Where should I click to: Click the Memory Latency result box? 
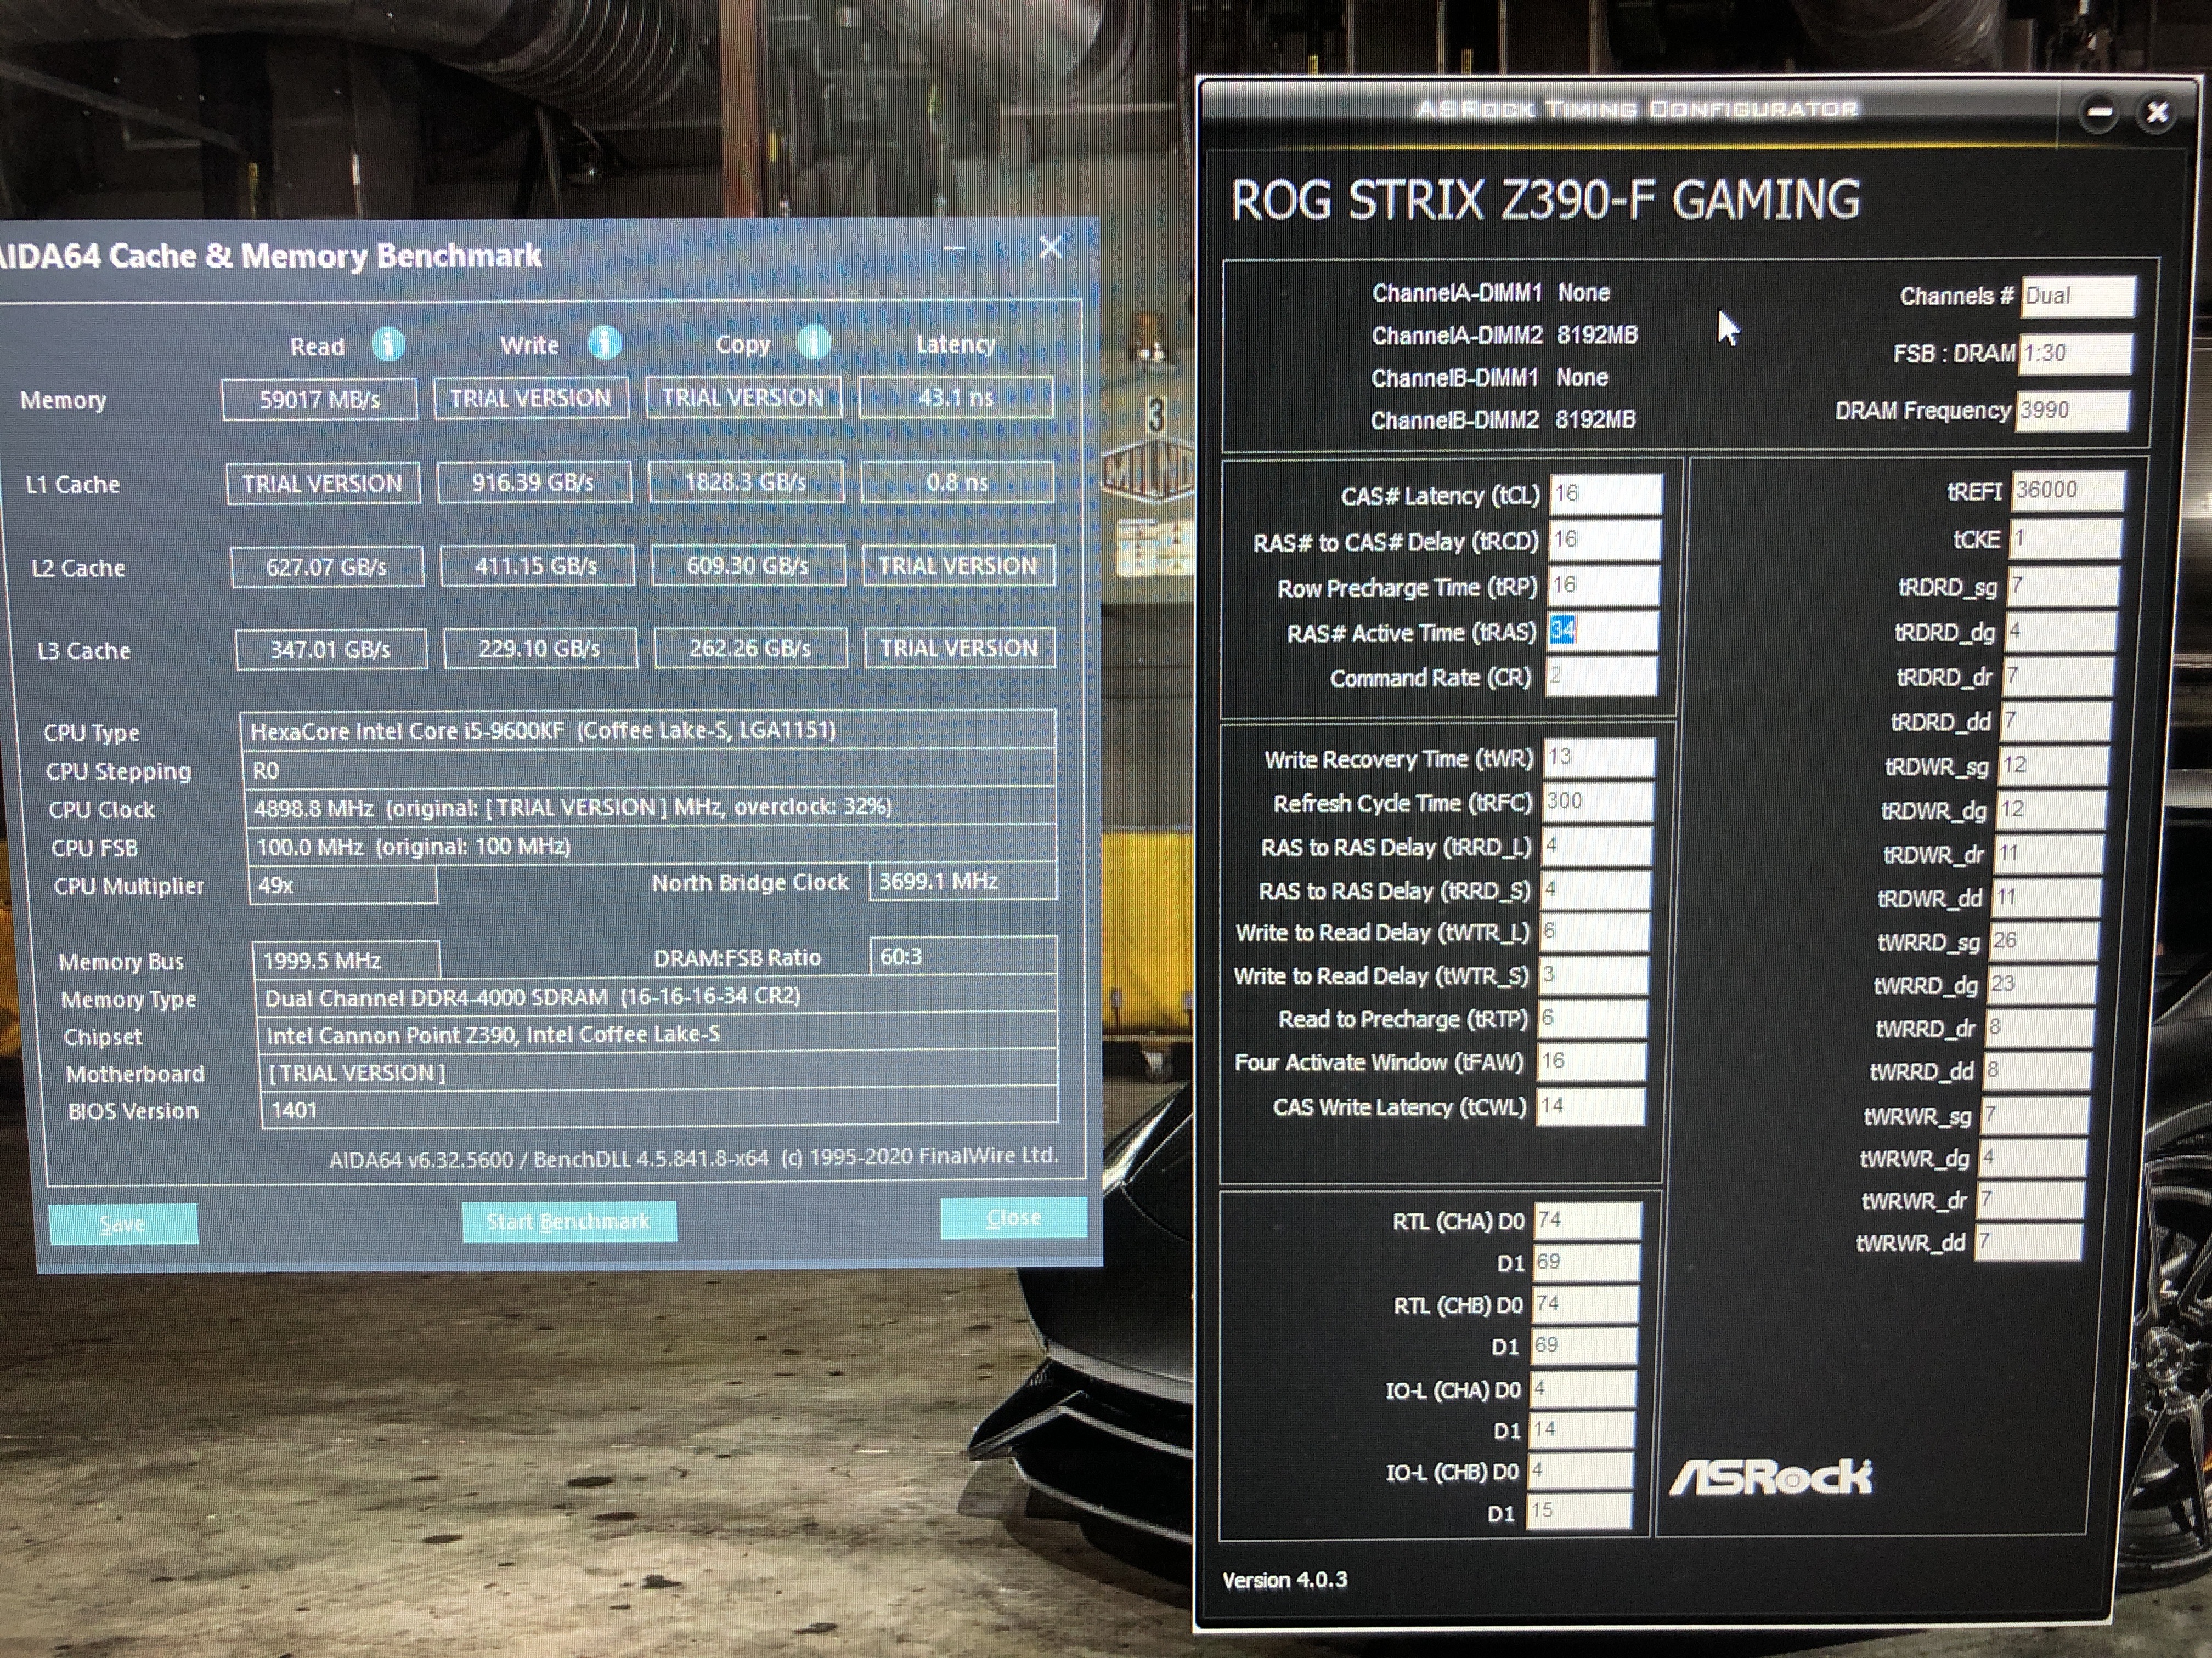[x=955, y=398]
